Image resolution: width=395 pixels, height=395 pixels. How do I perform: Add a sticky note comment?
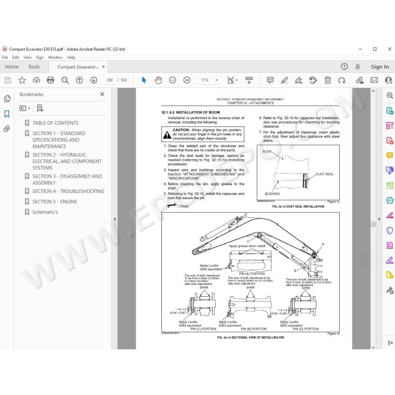[x=270, y=80]
